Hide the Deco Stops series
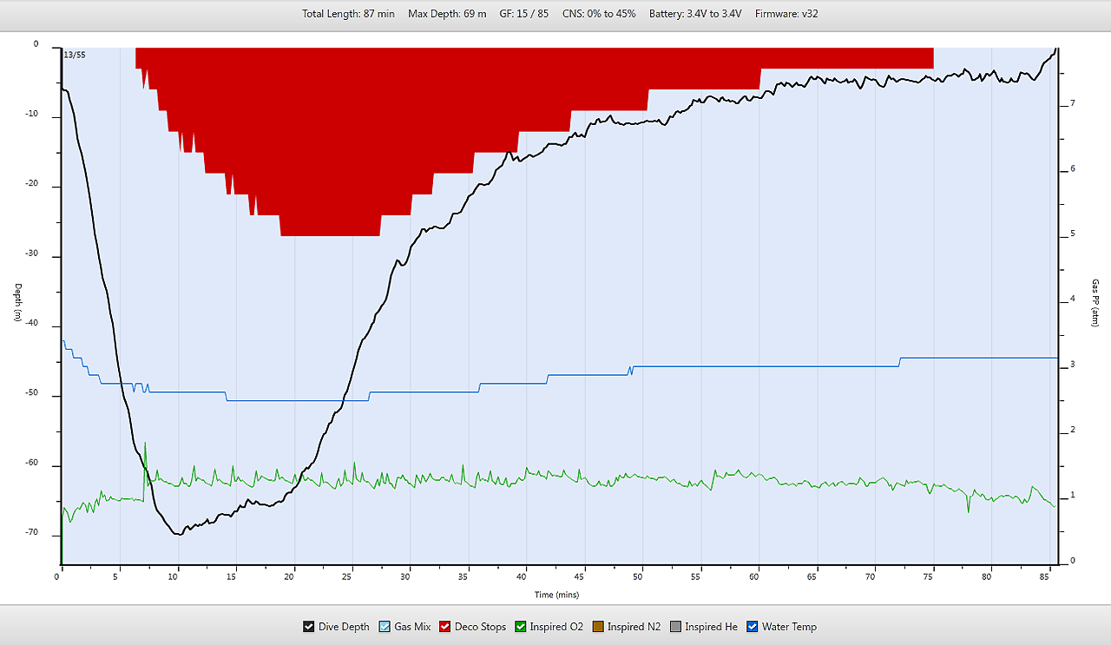The width and height of the screenshot is (1111, 645). pyautogui.click(x=444, y=627)
